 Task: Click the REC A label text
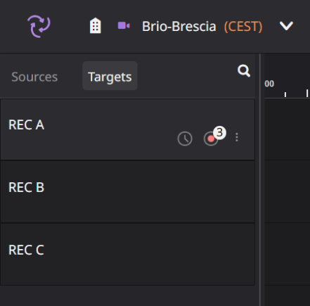[x=26, y=125]
